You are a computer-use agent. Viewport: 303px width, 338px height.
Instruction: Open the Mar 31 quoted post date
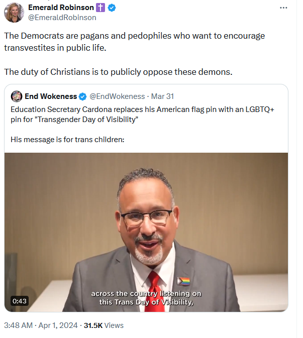click(x=162, y=96)
